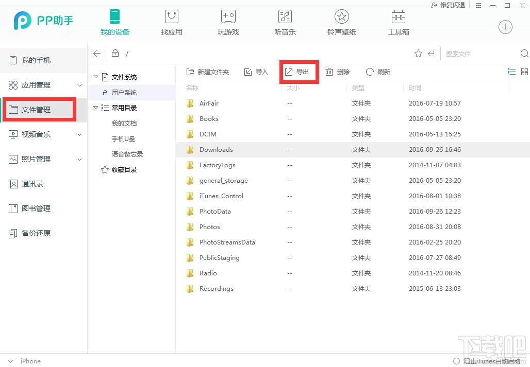Switch to grid view layout
This screenshot has height=367, width=530.
[524, 72]
